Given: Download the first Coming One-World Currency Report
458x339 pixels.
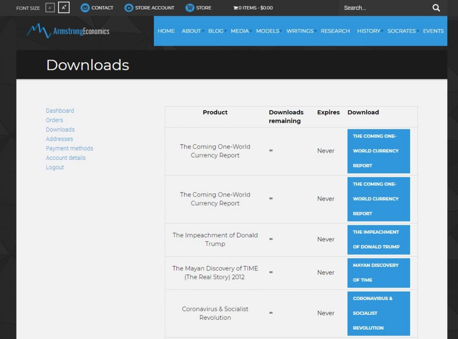Looking at the screenshot, I should point(378,151).
